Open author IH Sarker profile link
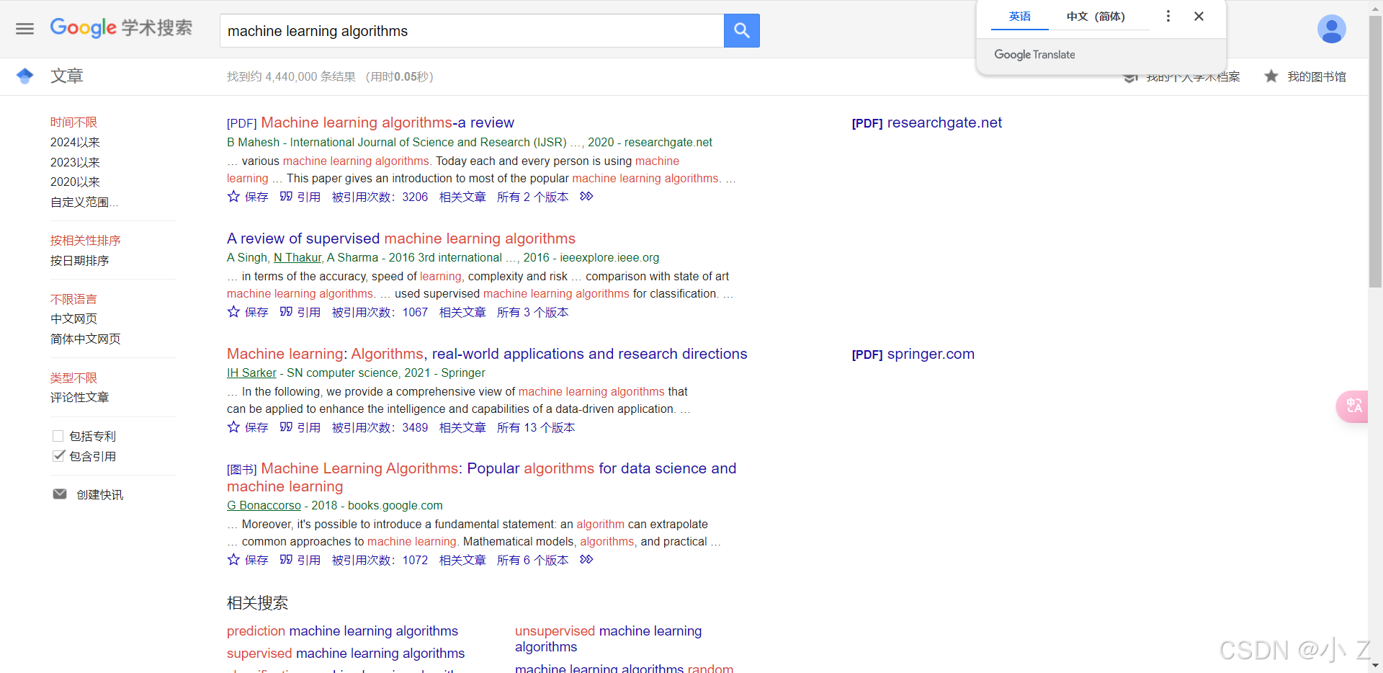This screenshot has width=1383, height=673. (x=251, y=373)
